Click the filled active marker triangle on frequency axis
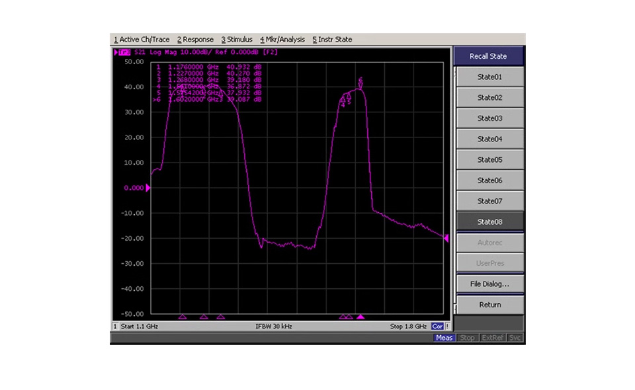The width and height of the screenshot is (635, 390). pos(360,317)
